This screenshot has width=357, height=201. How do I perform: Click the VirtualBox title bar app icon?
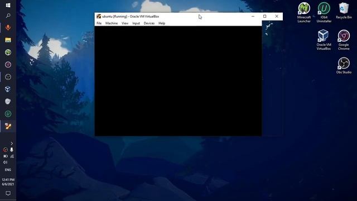point(99,16)
